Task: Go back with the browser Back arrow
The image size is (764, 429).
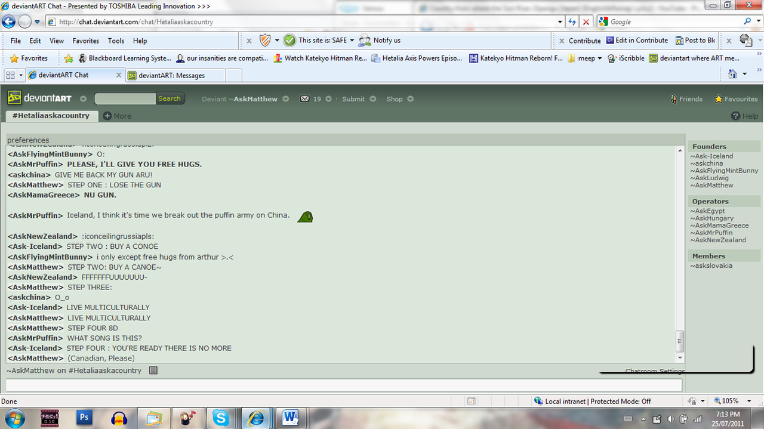Action: [x=8, y=21]
